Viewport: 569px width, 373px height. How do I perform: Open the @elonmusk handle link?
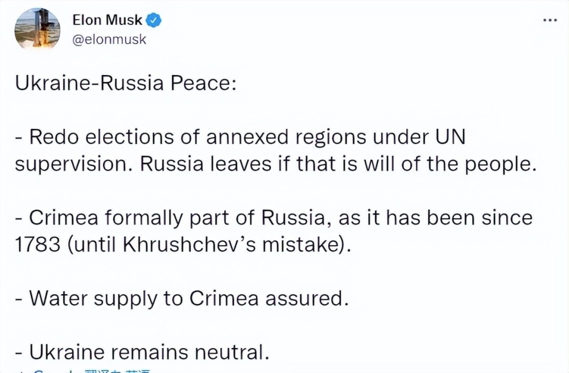click(109, 39)
